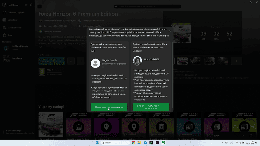Click the Forza Horizon 6 cover art
Viewport: 260px width, 146px height.
181,33
